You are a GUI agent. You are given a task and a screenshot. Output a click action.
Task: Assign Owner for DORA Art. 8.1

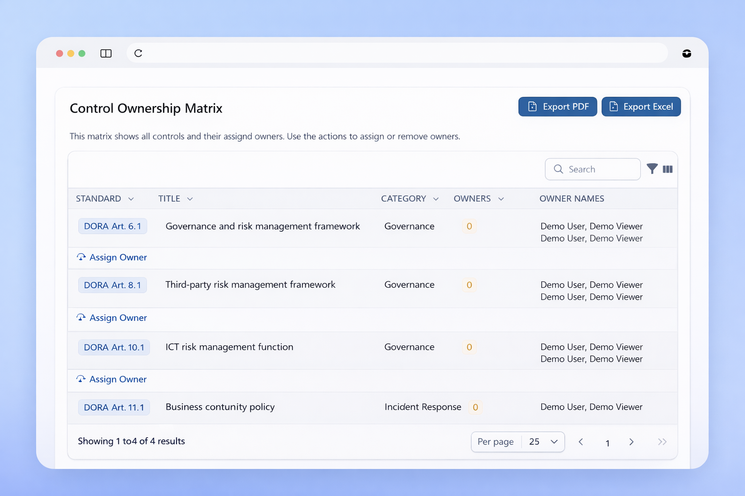[112, 318]
